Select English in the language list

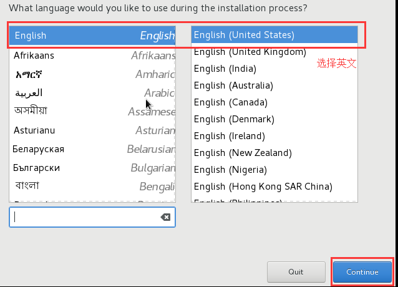(x=92, y=36)
